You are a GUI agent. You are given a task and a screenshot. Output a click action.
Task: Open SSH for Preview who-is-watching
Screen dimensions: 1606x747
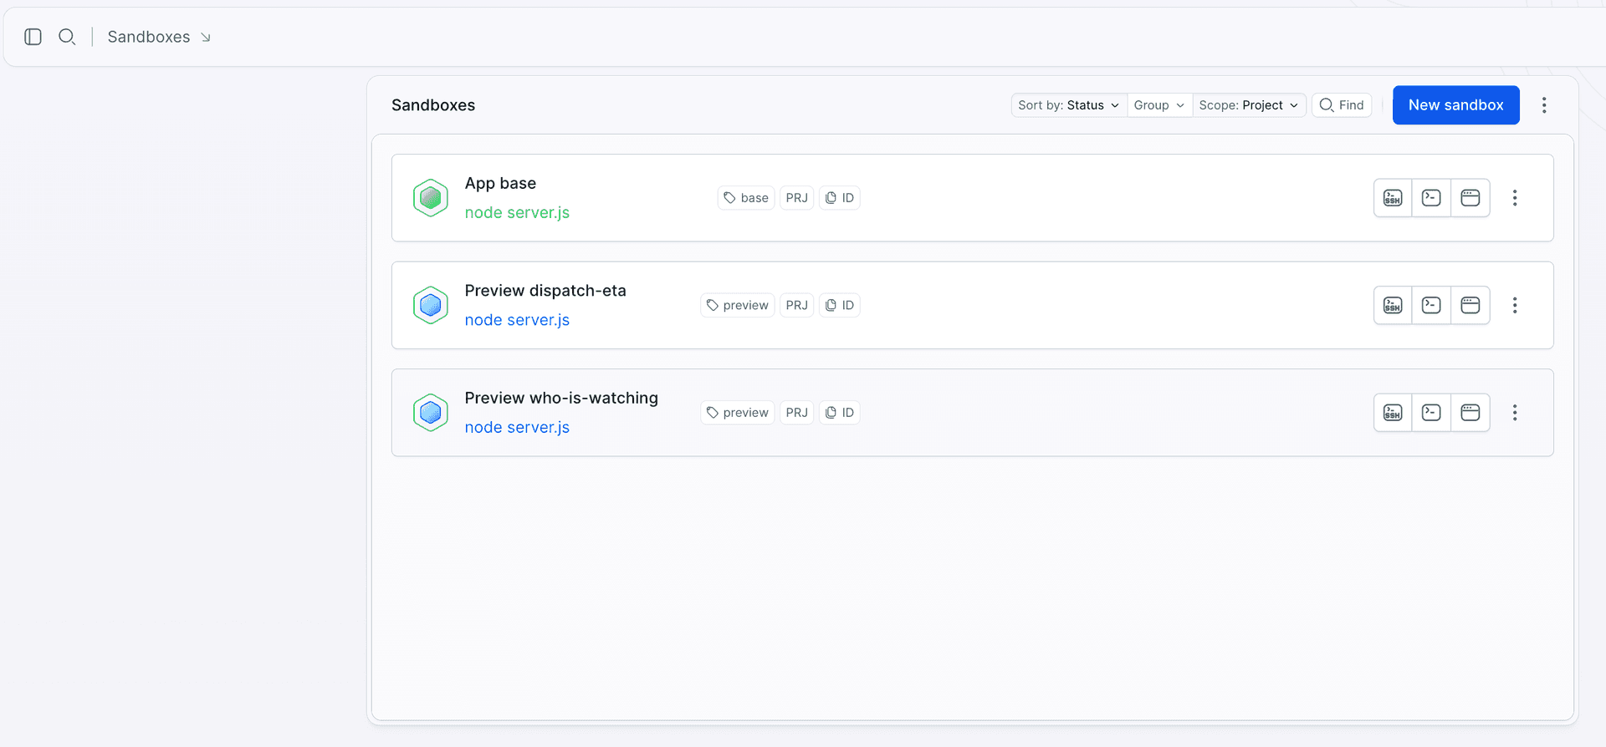(x=1393, y=413)
